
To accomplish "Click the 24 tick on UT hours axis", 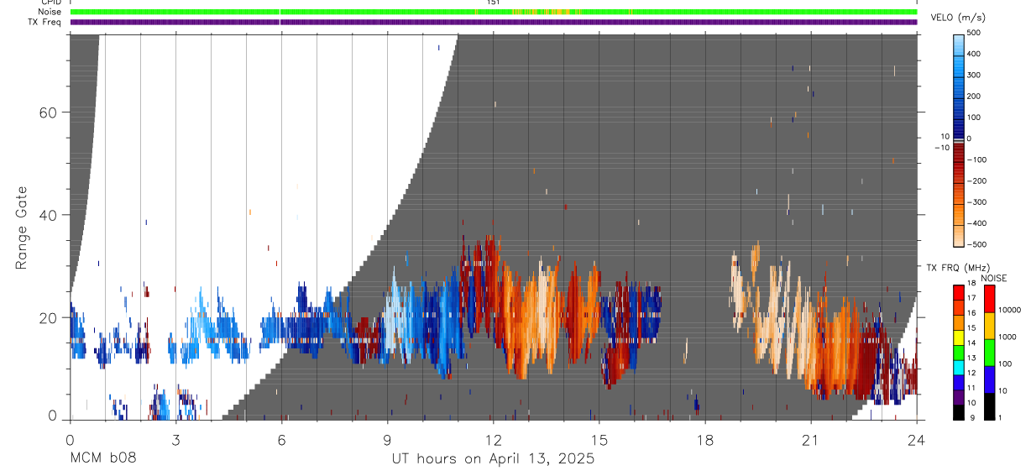I will pyautogui.click(x=916, y=439).
